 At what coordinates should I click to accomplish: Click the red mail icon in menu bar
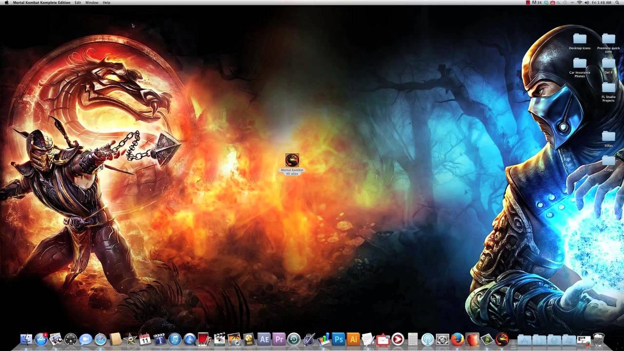tap(552, 2)
